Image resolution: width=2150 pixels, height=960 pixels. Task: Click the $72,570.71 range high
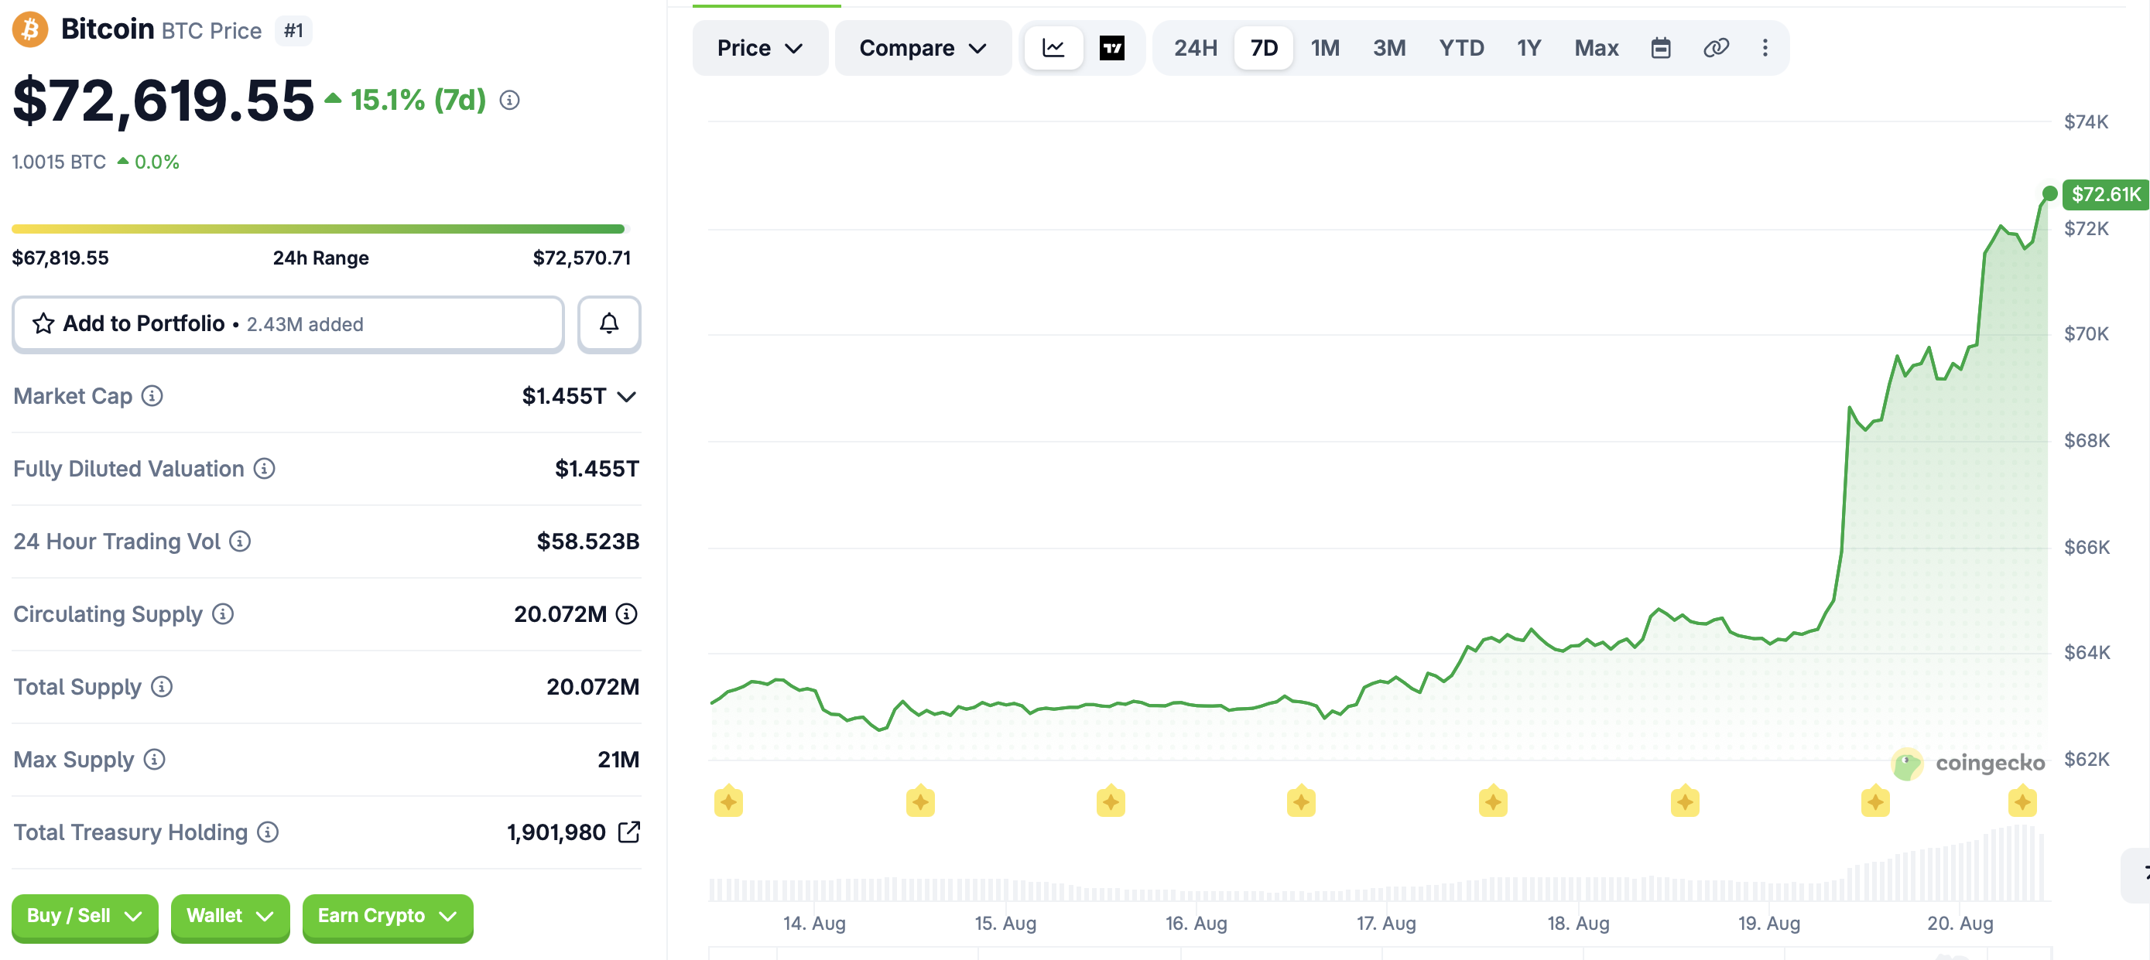[x=582, y=258]
